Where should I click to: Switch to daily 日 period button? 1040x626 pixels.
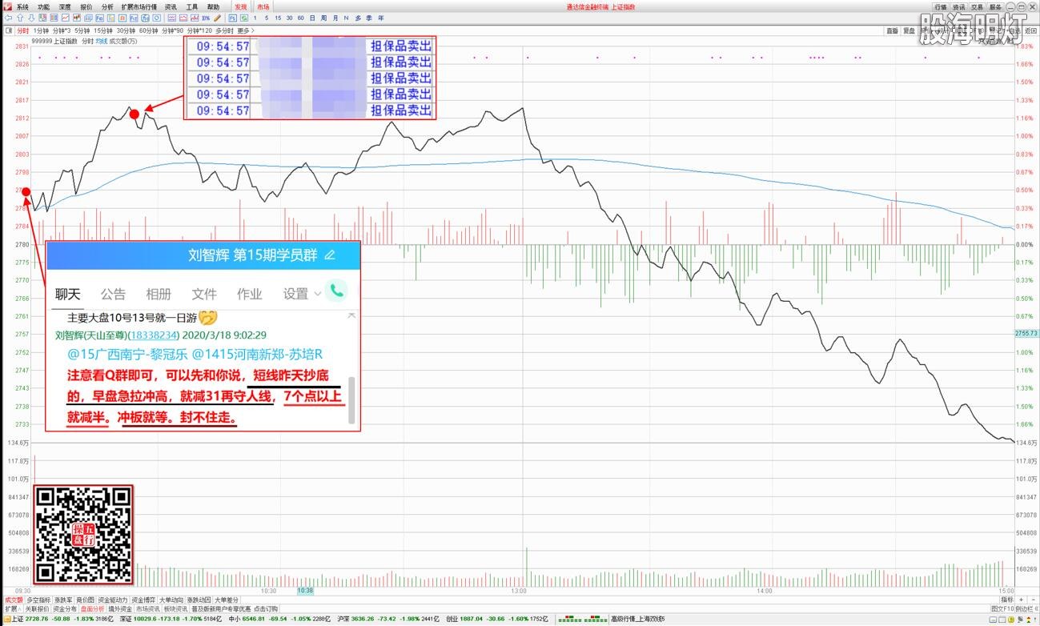(x=312, y=18)
